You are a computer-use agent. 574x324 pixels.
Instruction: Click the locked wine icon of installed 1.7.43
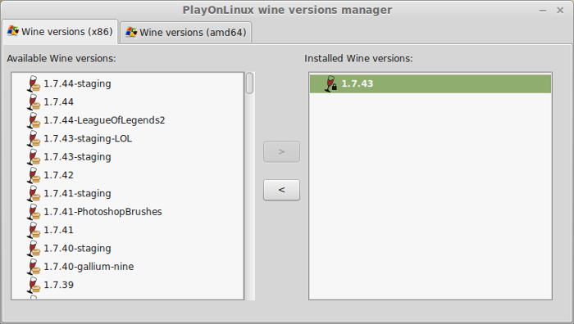click(331, 83)
